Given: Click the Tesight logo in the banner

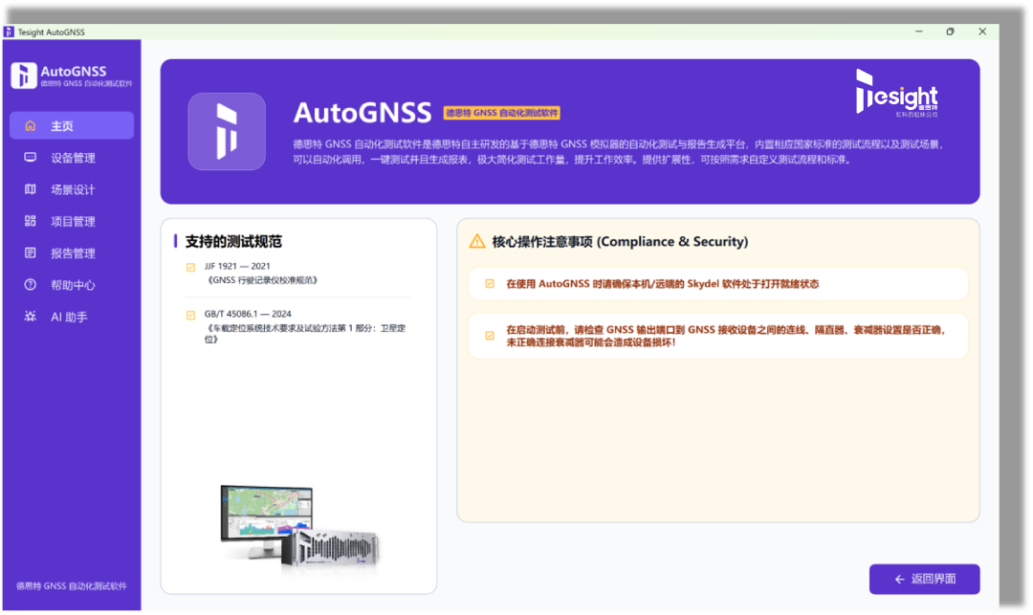Looking at the screenshot, I should tap(896, 93).
